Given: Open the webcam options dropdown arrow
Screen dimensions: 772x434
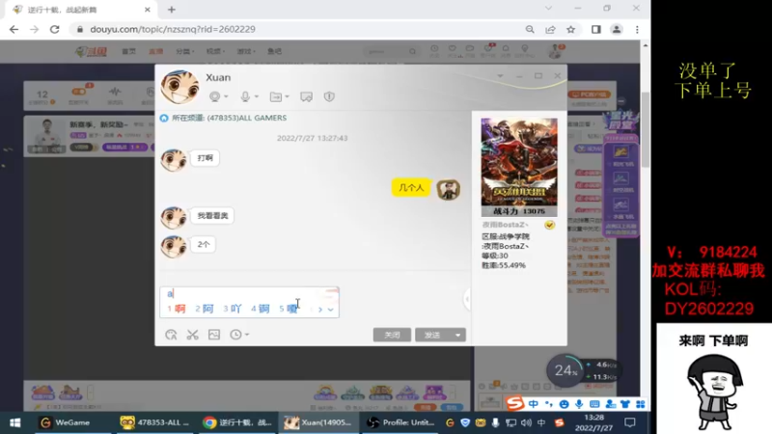Looking at the screenshot, I should (226, 96).
